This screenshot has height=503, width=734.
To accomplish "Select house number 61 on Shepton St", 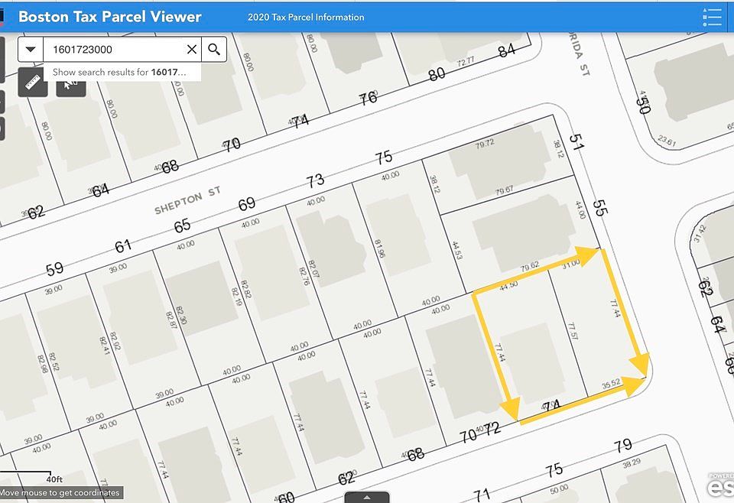I will pyautogui.click(x=122, y=245).
